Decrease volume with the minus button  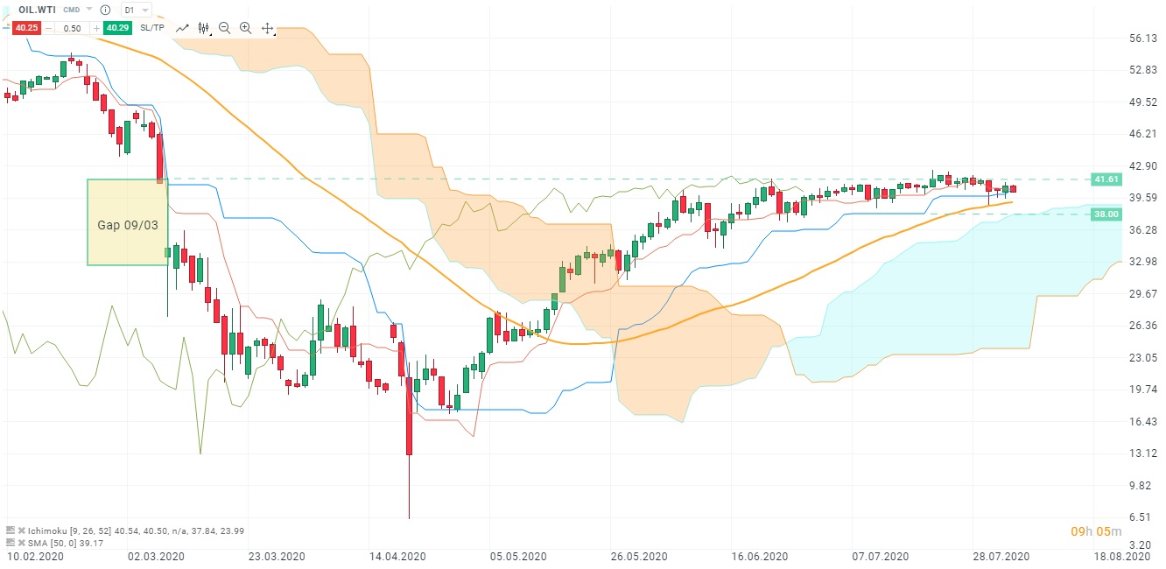coord(49,28)
